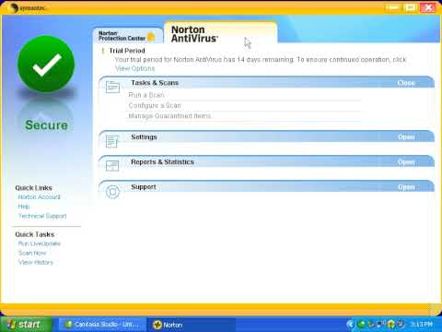This screenshot has height=332, width=442.
Task: Select the Norton AntiVirus tab
Action: (220, 33)
